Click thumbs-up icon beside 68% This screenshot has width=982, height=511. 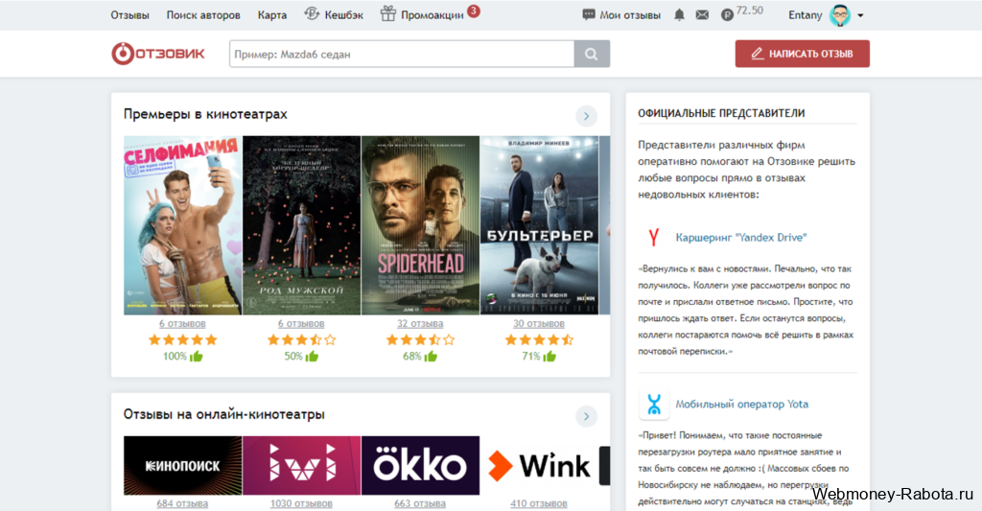(x=431, y=357)
